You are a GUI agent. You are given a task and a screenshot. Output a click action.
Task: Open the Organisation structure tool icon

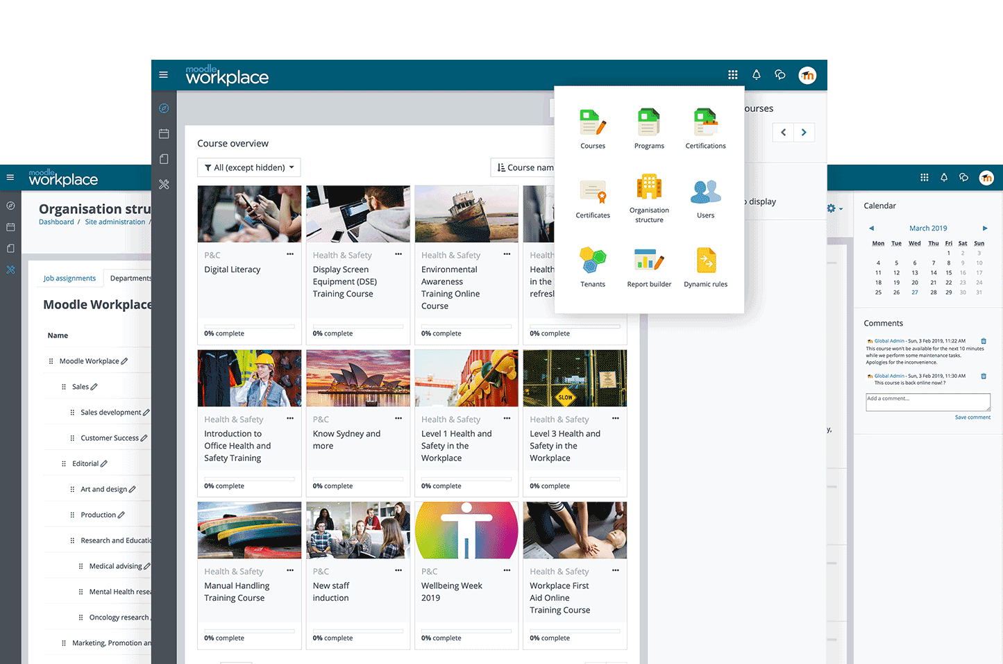[649, 188]
